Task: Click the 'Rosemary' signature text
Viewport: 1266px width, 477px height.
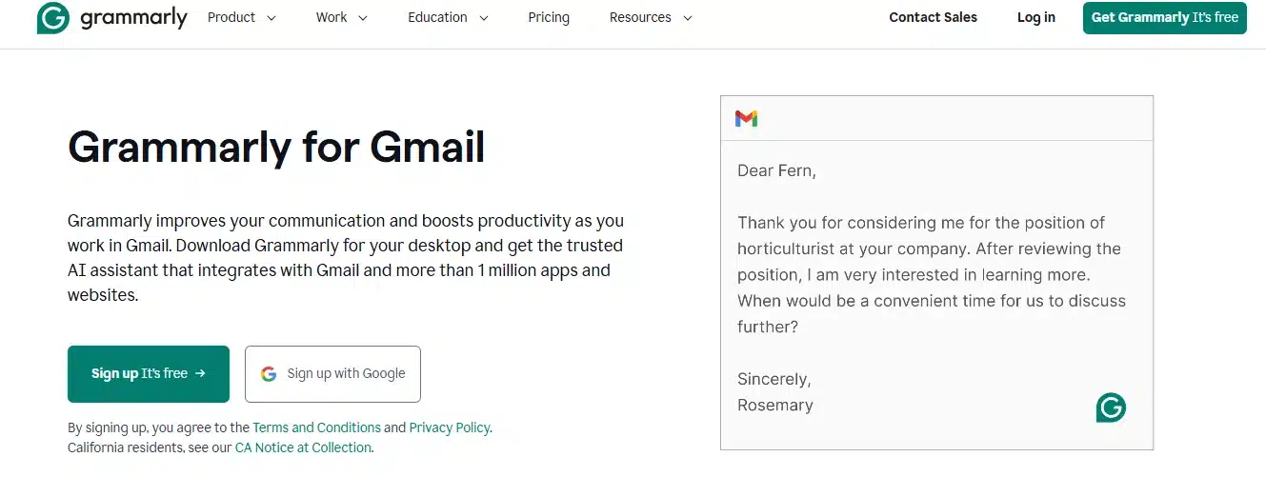Action: [775, 405]
